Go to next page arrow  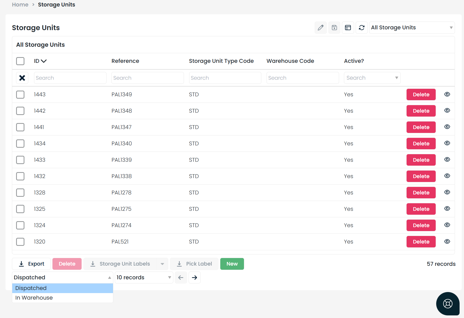click(x=194, y=278)
